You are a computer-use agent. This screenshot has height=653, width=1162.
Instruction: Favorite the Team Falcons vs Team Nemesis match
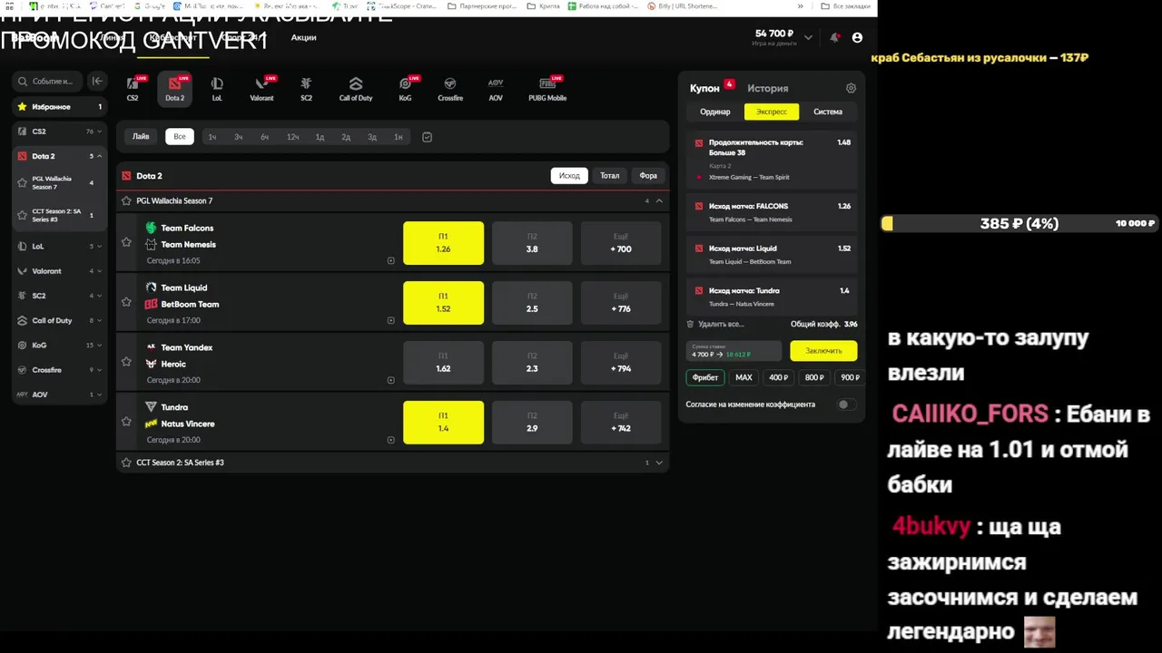[x=126, y=242]
